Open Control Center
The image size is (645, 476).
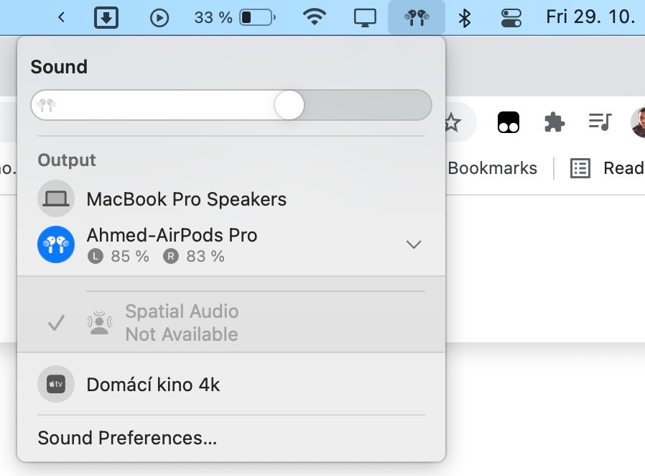pyautogui.click(x=511, y=18)
